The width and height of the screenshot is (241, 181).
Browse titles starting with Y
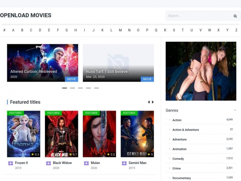[x=227, y=30]
